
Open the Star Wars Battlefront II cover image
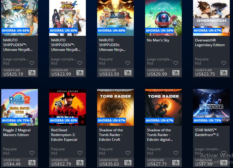point(211,107)
